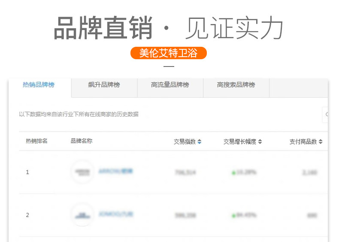Click the search box at right edge
This screenshot has height=242, width=339.
pyautogui.click(x=325, y=115)
